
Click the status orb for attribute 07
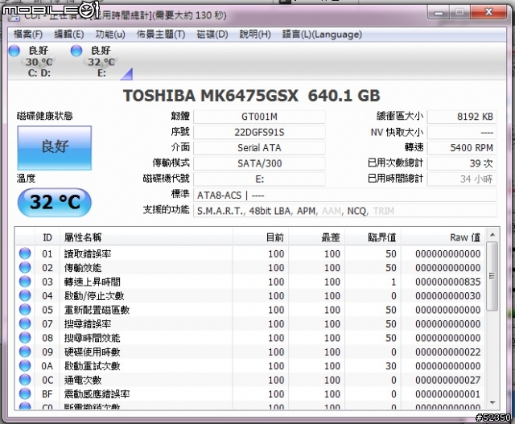25,323
